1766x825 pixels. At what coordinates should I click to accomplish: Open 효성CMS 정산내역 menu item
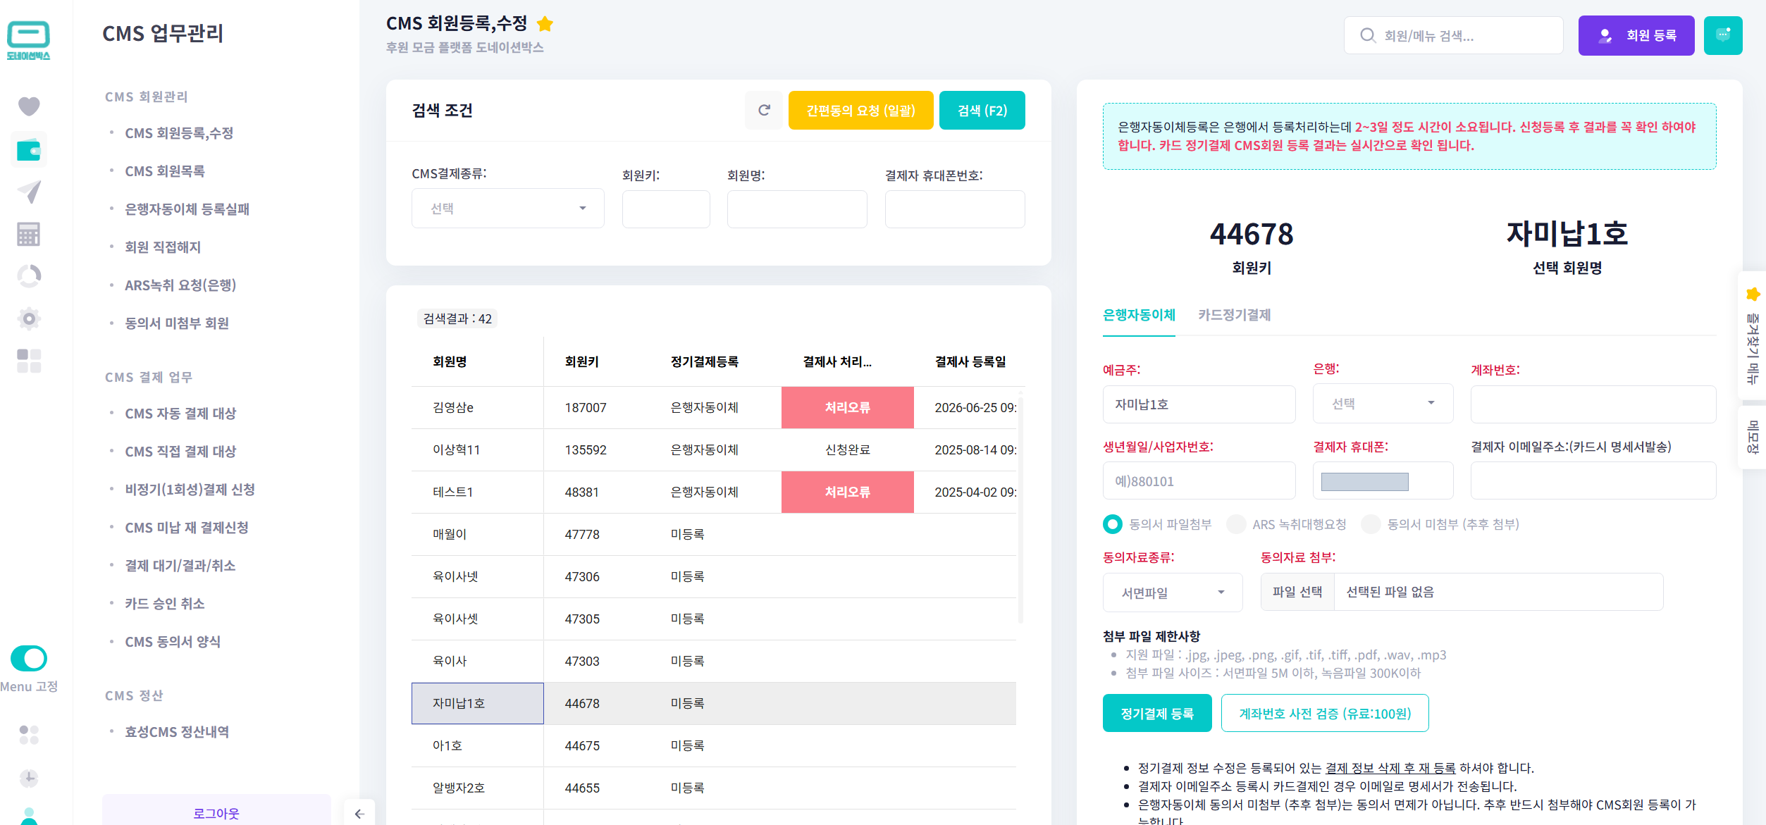(x=177, y=732)
